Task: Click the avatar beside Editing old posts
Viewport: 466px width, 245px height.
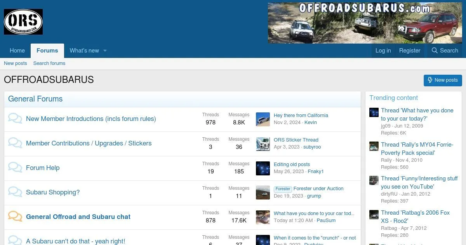Action: click(263, 168)
